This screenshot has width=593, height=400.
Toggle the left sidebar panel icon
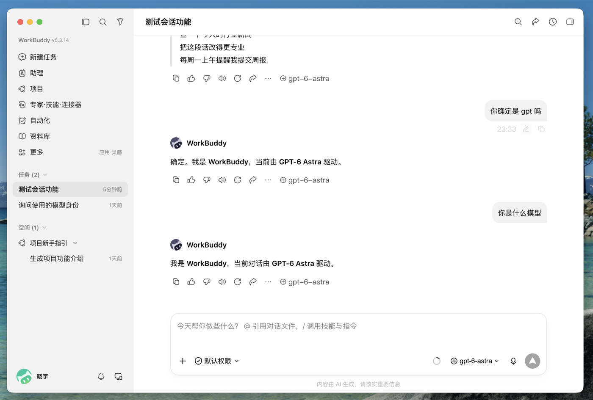point(86,22)
